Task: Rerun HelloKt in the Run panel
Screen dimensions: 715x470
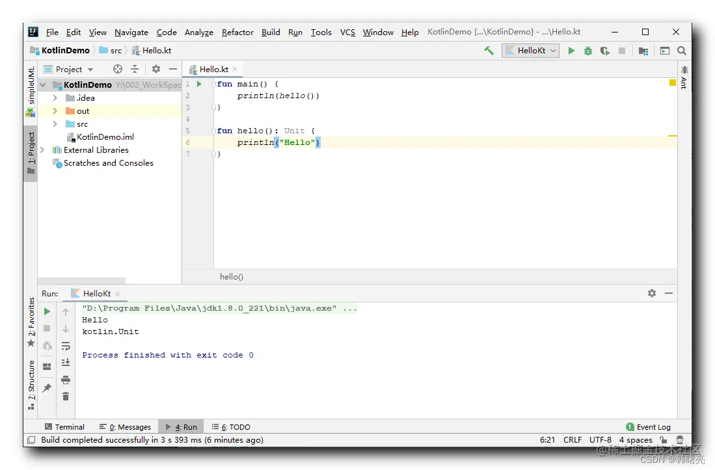Action: pyautogui.click(x=47, y=311)
